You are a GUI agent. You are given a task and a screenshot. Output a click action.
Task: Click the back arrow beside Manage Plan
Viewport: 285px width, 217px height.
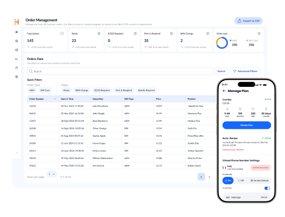point(224,90)
